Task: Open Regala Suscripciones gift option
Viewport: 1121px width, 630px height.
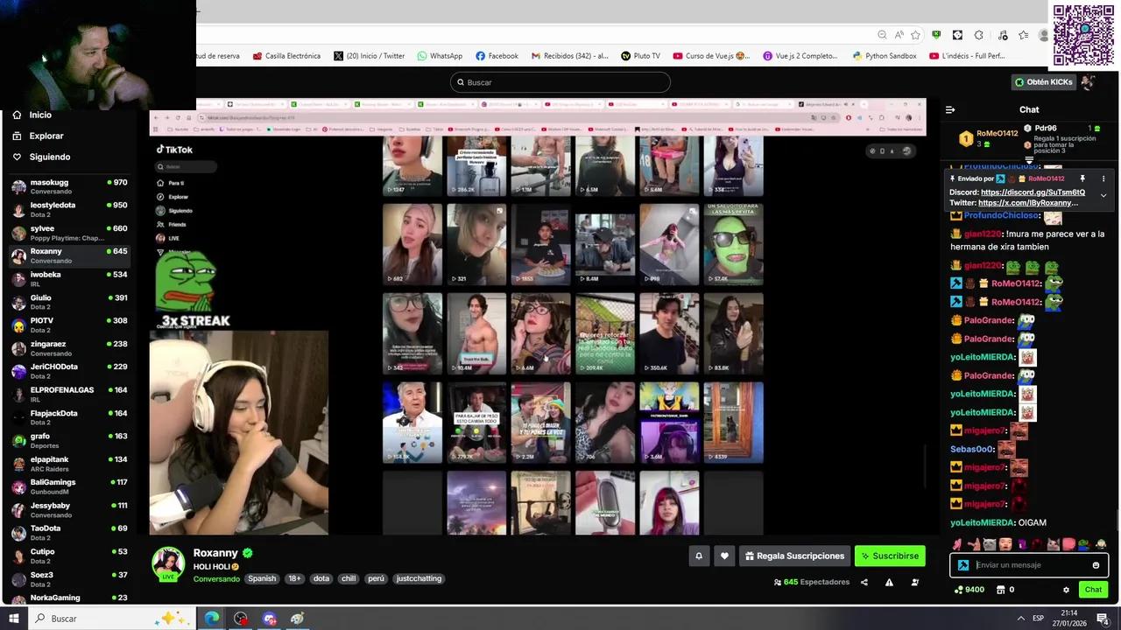Action: click(x=795, y=556)
